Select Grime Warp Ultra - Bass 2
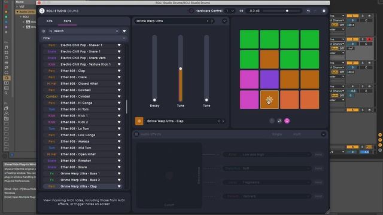Image resolution: width=383 pixels, height=215 pixels. [83, 180]
